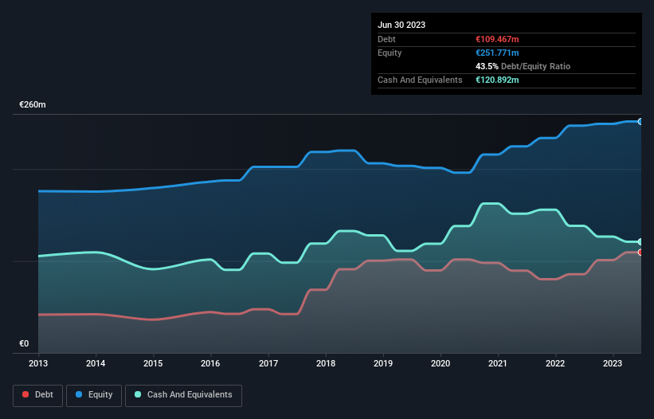The width and height of the screenshot is (654, 419).
Task: Select the 2014 x-axis label
Action: pyautogui.click(x=96, y=363)
